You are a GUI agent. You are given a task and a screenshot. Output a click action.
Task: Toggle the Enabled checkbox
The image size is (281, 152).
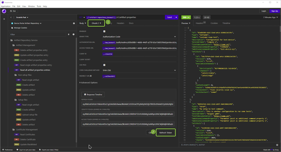[104, 31]
